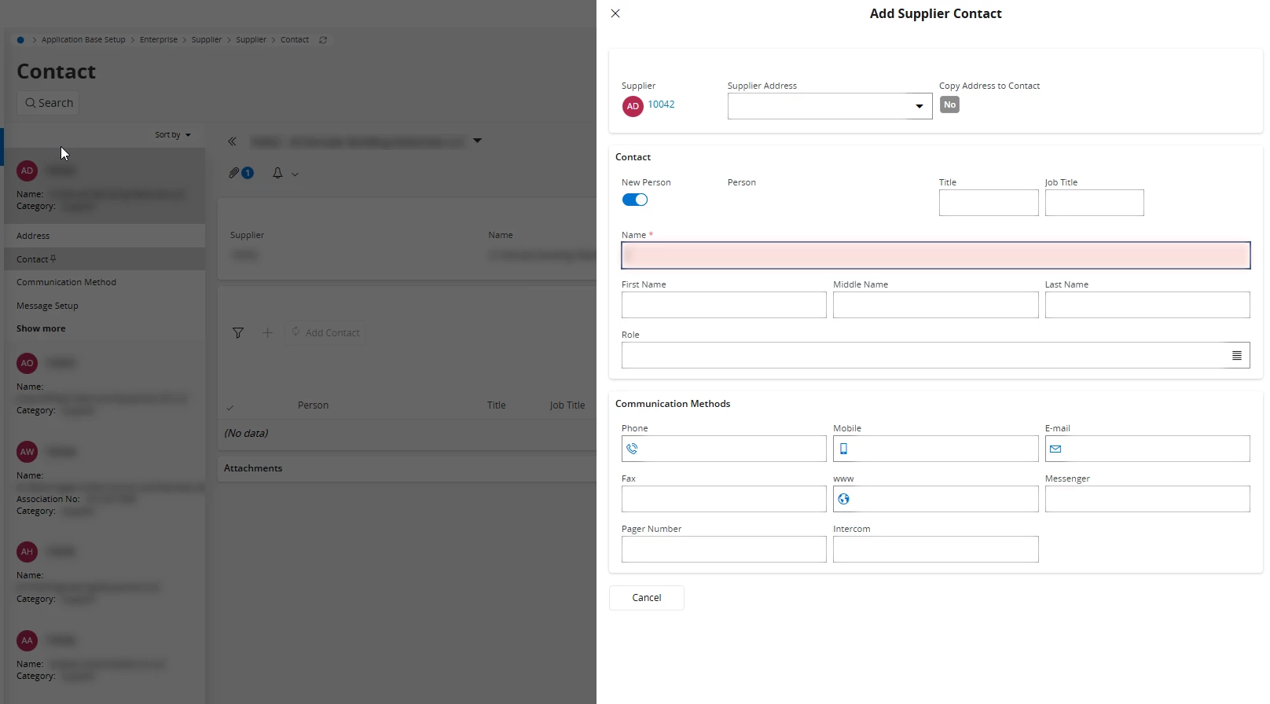Click the Name required input field

(935, 255)
